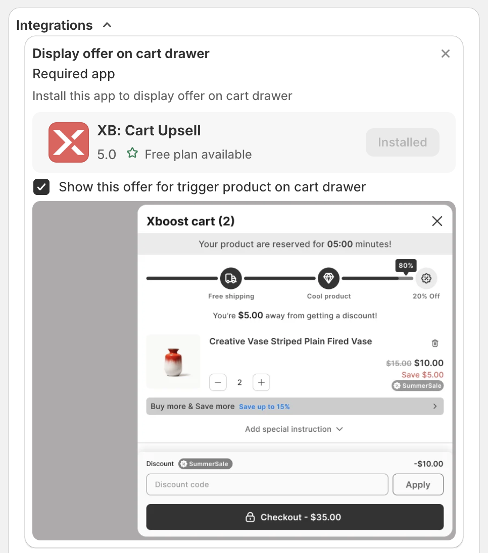This screenshot has height=553, width=488.
Task: Click the quantity value 2
Action: (x=239, y=382)
